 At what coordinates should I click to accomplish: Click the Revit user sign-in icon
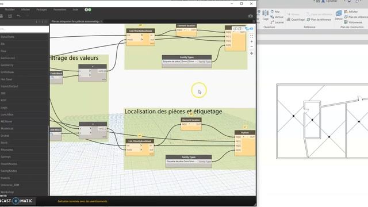323,1
